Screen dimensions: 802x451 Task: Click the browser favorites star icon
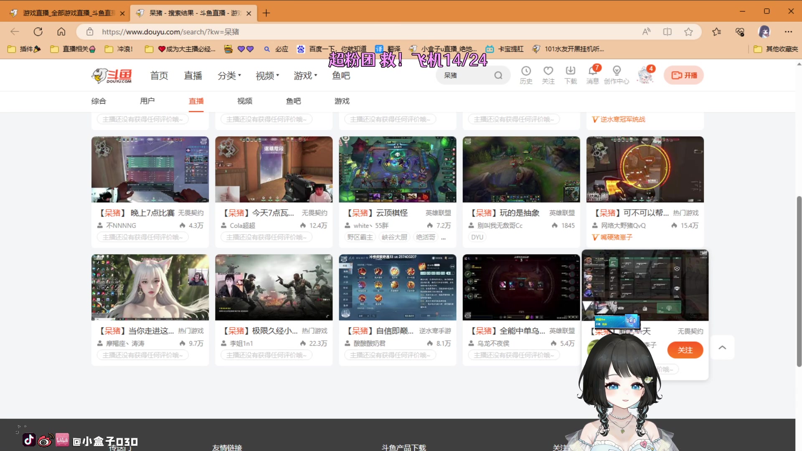(x=688, y=31)
